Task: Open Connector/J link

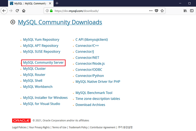Action: pyautogui.click(x=85, y=52)
